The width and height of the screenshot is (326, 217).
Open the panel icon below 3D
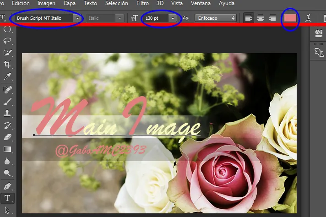(319, 52)
